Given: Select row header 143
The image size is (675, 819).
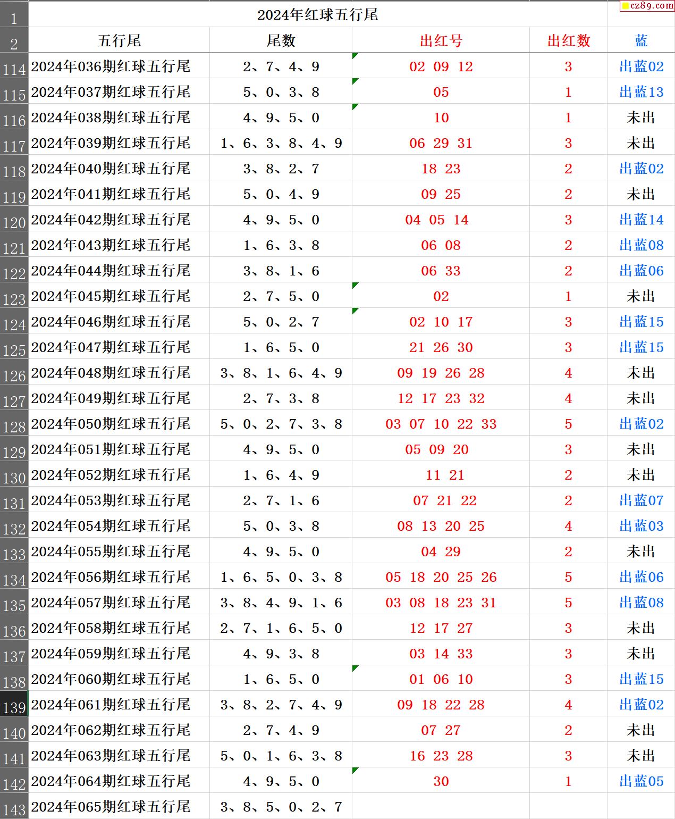Looking at the screenshot, I should coord(14,807).
